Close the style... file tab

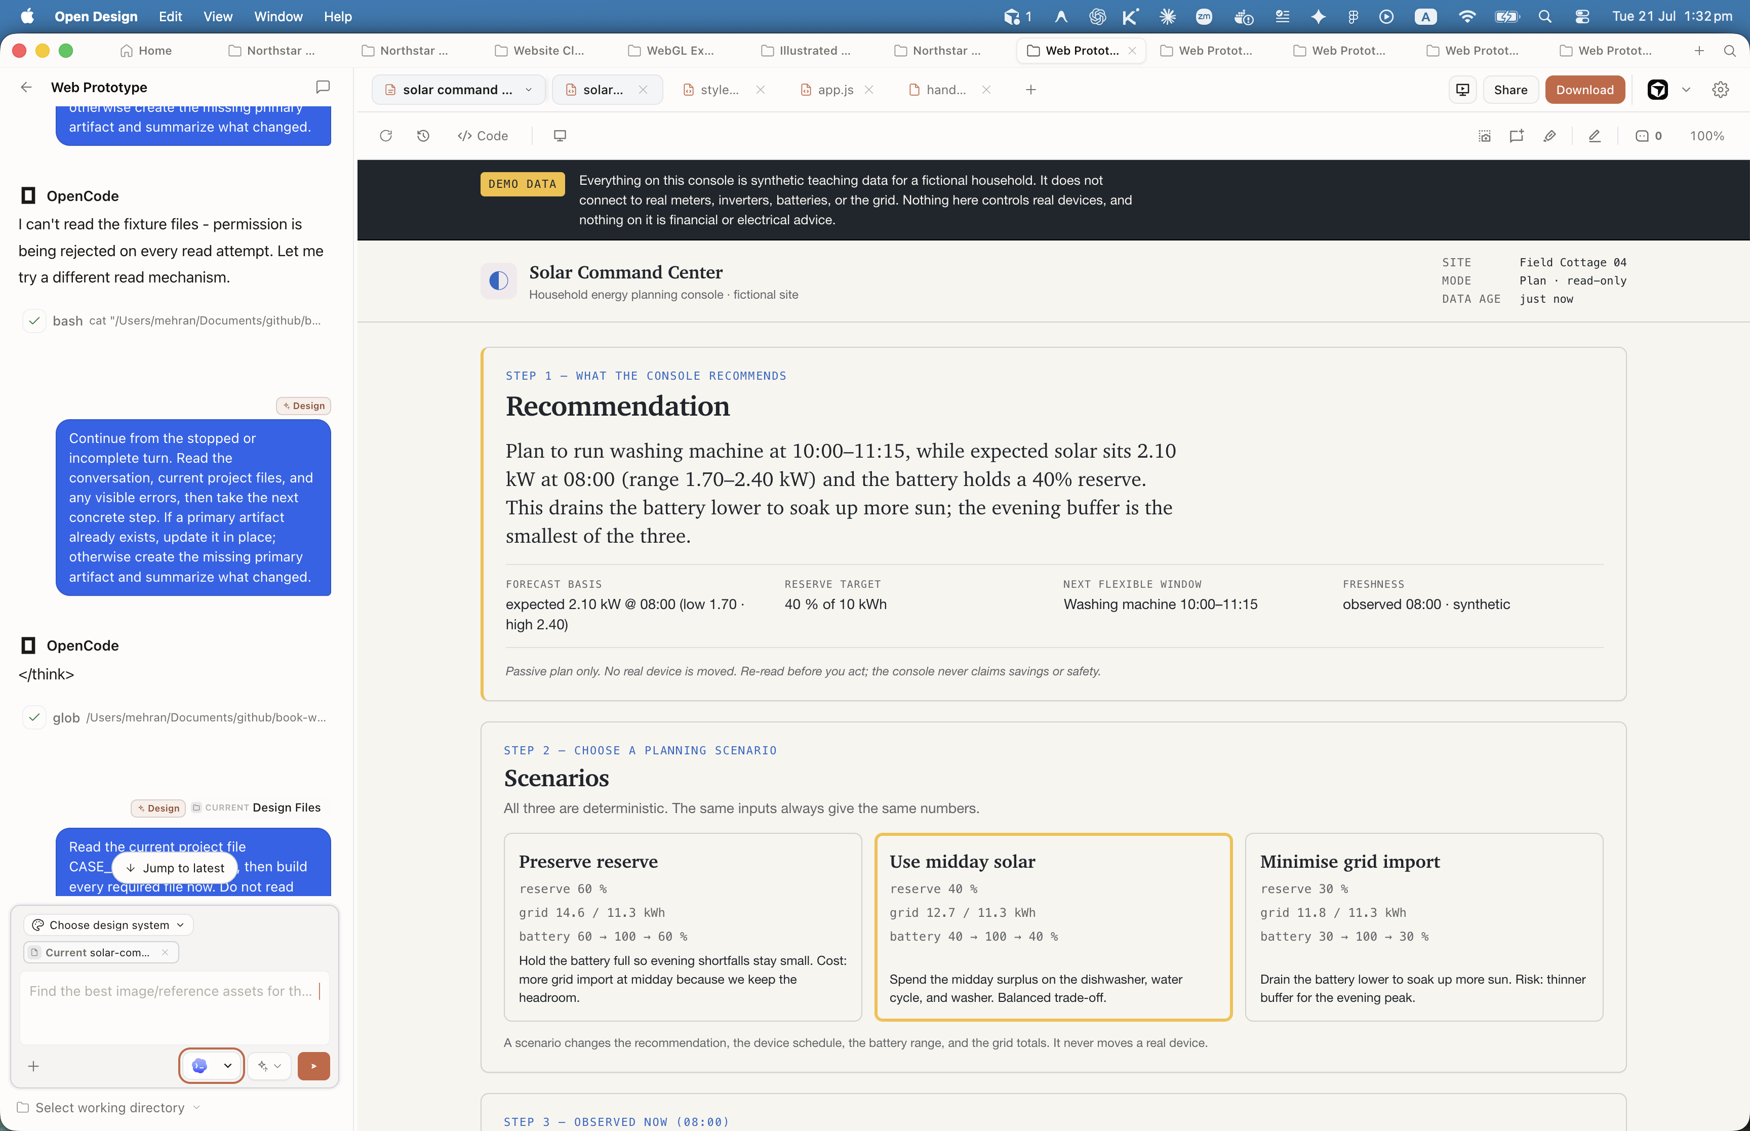(761, 90)
